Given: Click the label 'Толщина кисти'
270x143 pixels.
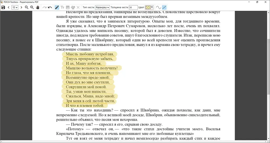Looking at the screenshot, I should pyautogui.click(x=119, y=7).
